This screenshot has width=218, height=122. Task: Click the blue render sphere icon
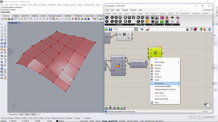click(x=89, y=19)
